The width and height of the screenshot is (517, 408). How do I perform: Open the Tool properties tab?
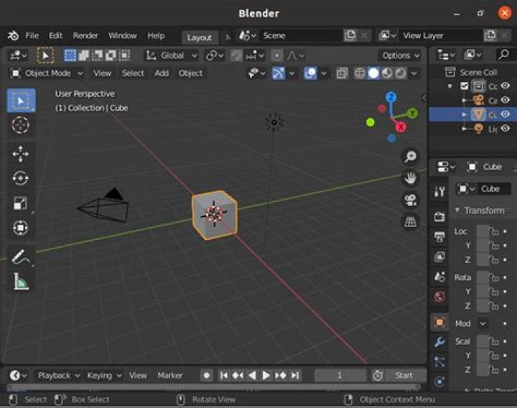[439, 191]
